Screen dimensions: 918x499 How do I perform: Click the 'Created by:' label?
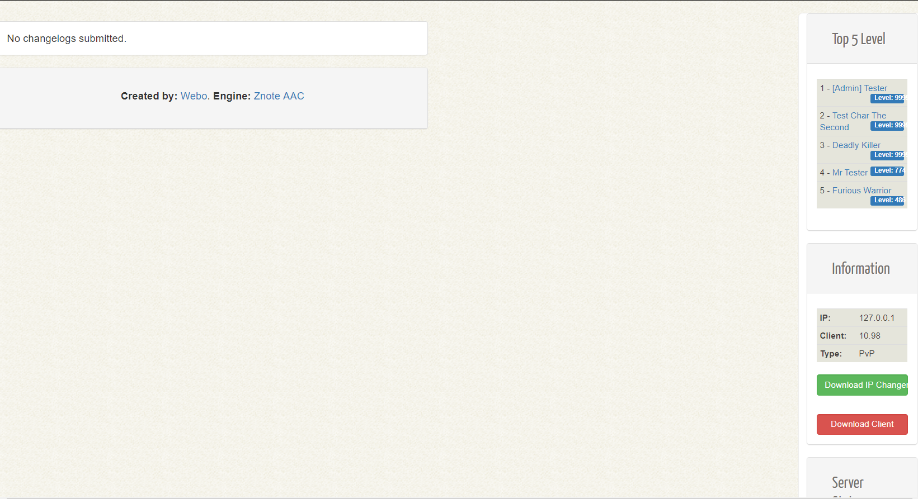tap(149, 96)
